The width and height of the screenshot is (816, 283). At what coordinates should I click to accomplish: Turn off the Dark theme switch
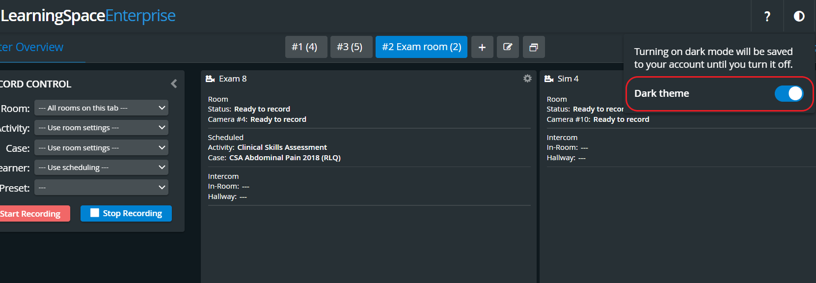coord(789,93)
